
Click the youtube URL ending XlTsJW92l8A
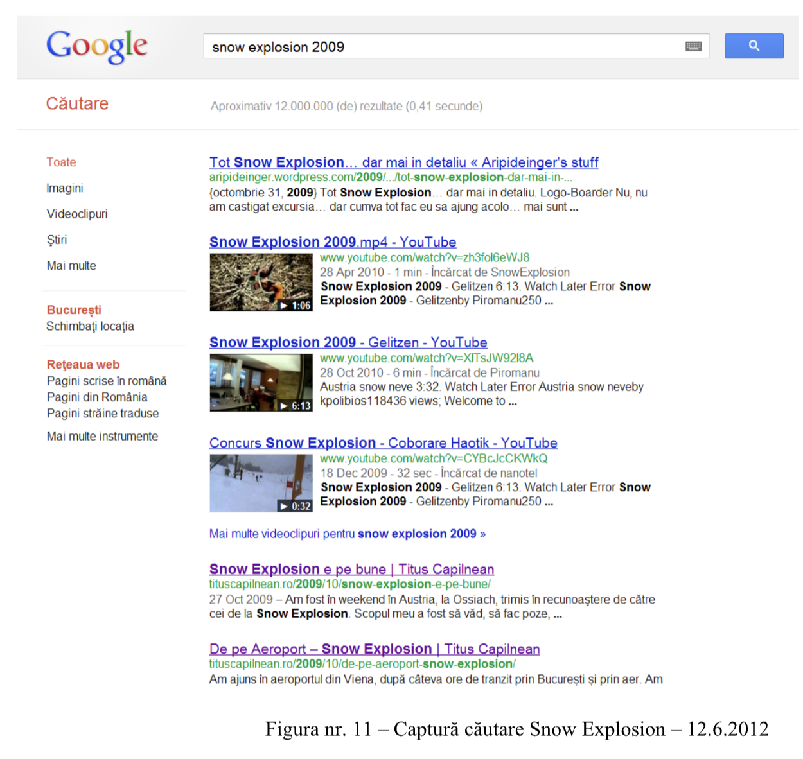pos(427,358)
